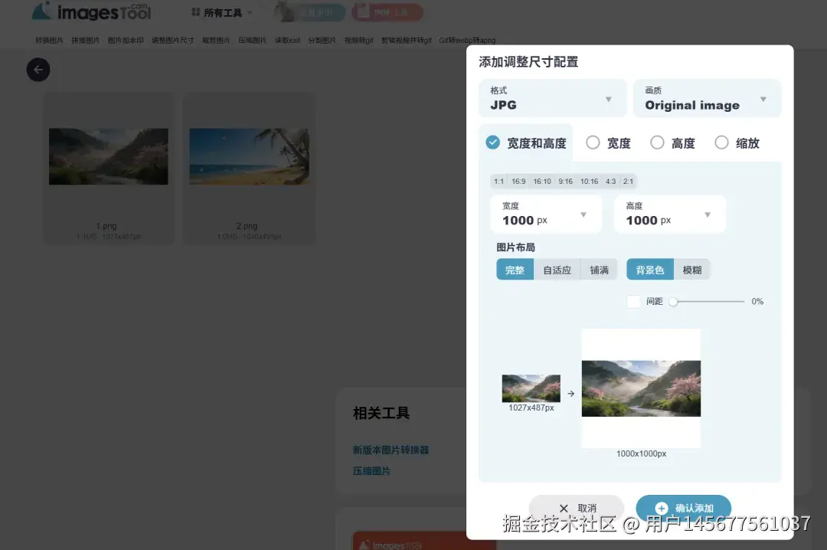Viewport: 827px width, 550px height.
Task: Open the 格式 JPG dropdown
Action: [552, 98]
